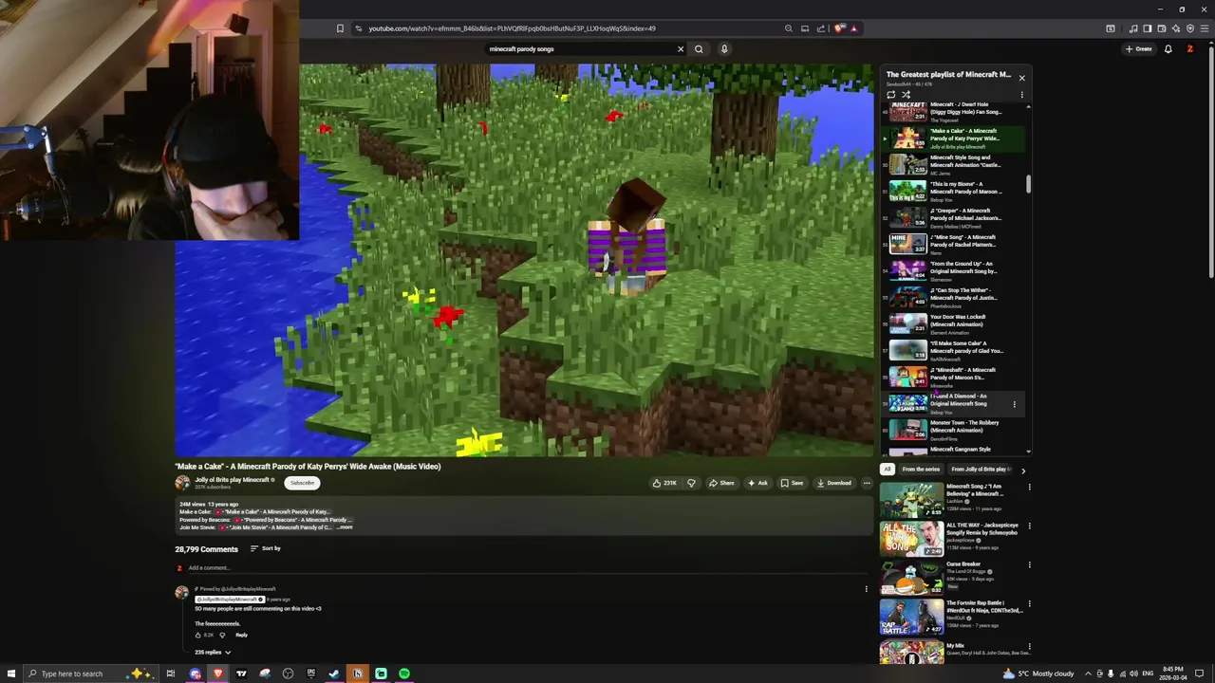Open browser AI assistant sparkle icon

pos(1175,28)
